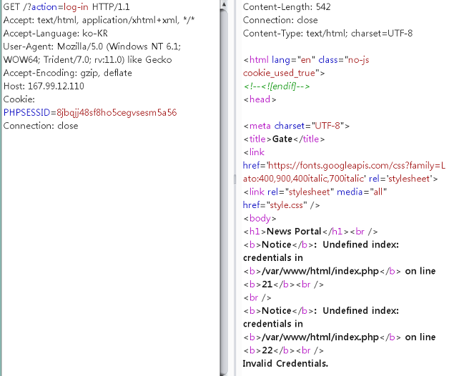Click the second 'Notice: Undefined index:' line
454x376 pixels.
coord(321,310)
